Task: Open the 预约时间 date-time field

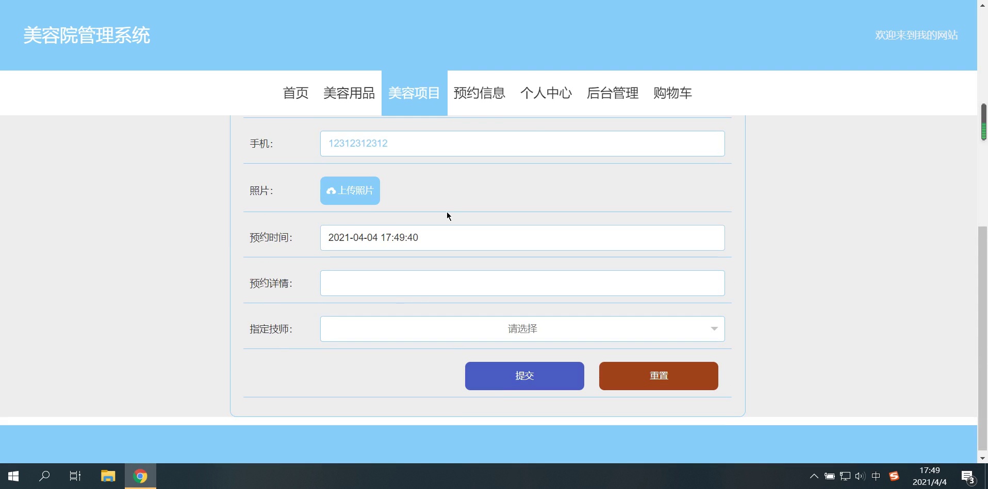Action: [x=522, y=238]
